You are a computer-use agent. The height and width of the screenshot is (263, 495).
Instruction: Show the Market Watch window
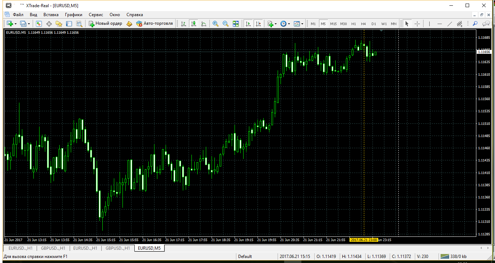tap(39, 24)
